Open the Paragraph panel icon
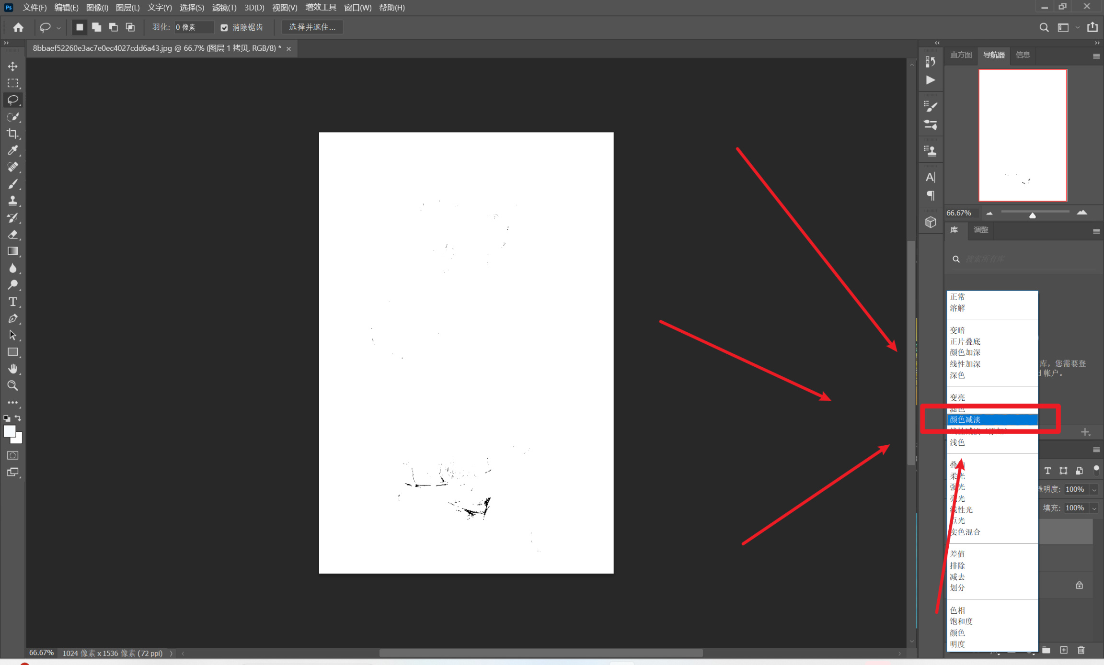Screen dimensions: 1104x665 [x=930, y=195]
